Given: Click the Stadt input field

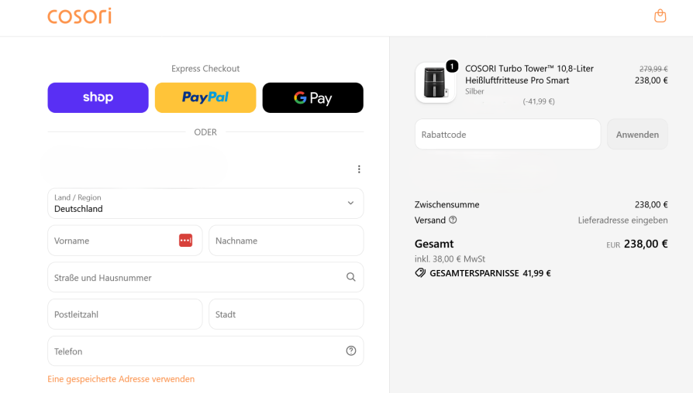Looking at the screenshot, I should point(286,314).
